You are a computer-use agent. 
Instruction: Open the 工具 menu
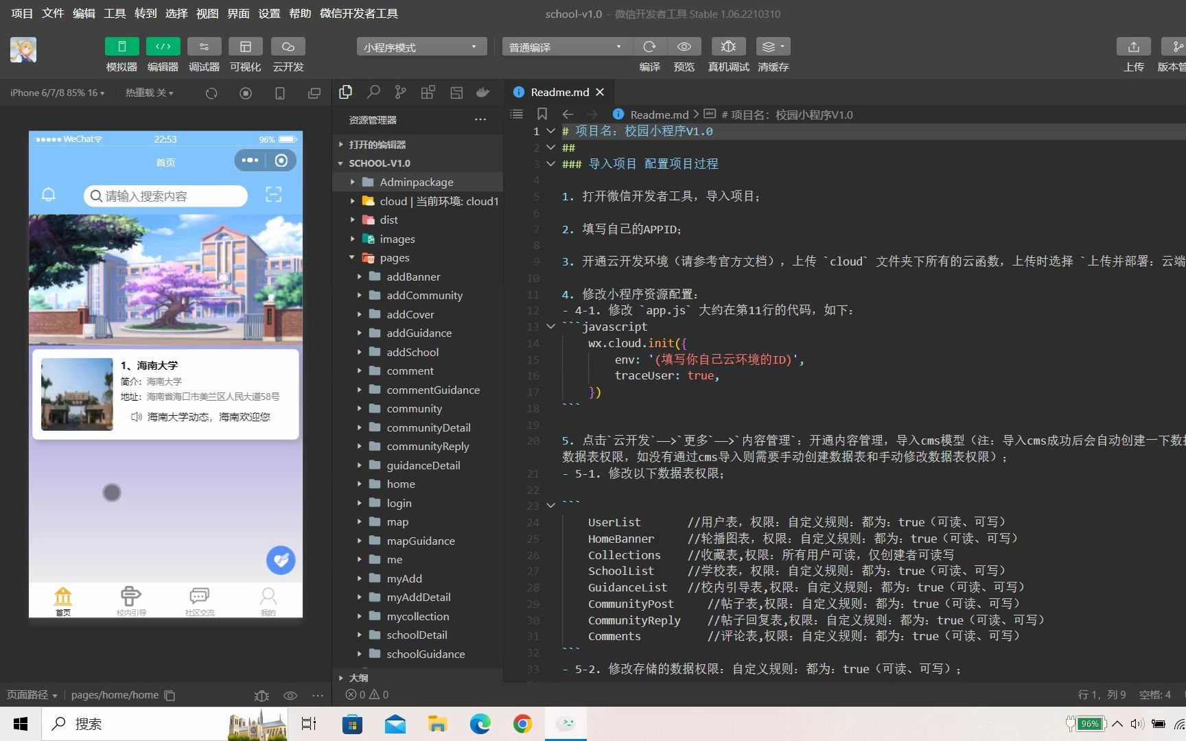[x=115, y=14]
